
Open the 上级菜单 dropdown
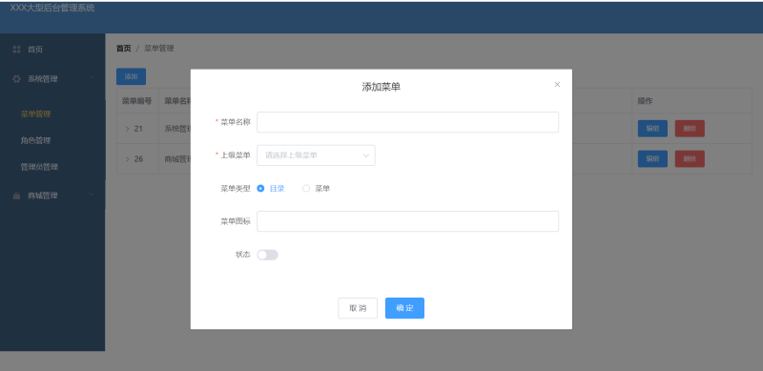click(316, 155)
